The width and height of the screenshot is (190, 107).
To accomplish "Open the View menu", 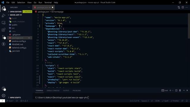I will pyautogui.click(x=29, y=2).
